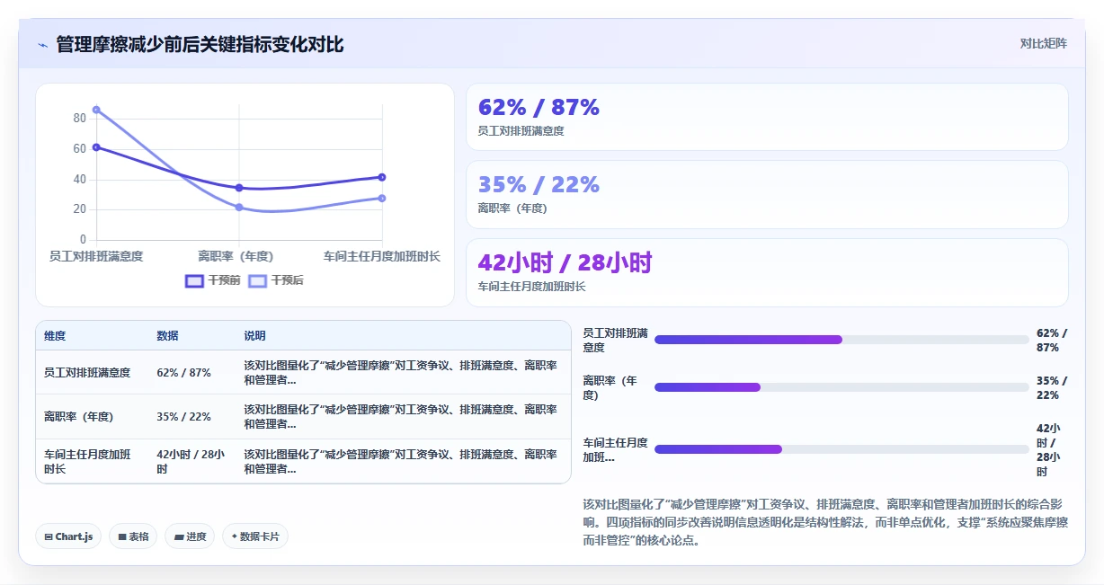The height and width of the screenshot is (585, 1104).
Task: Click 干预后 data point at 员工对排班满意度
Action: 96,110
